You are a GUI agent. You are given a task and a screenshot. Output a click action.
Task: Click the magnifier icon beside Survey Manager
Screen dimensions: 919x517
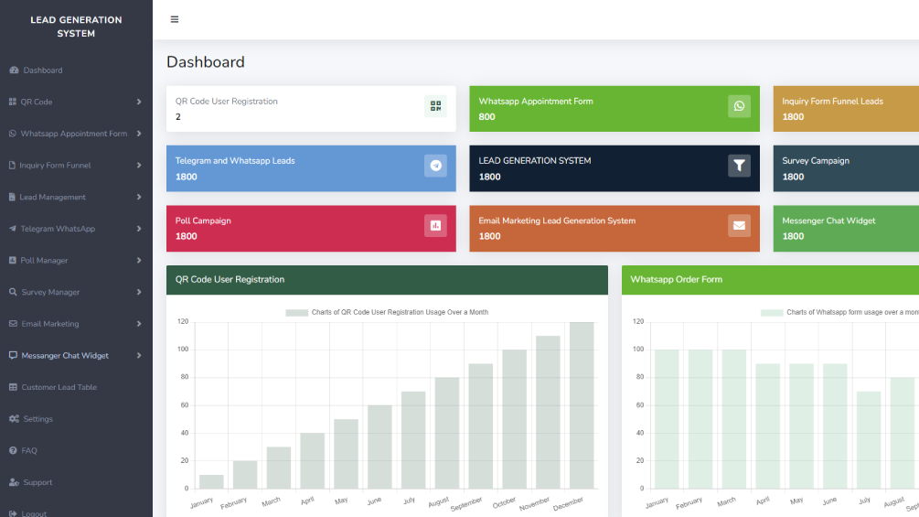point(13,292)
